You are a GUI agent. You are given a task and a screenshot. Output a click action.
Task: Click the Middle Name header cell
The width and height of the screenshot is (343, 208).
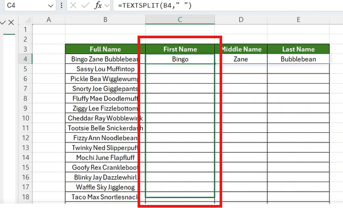(x=241, y=49)
